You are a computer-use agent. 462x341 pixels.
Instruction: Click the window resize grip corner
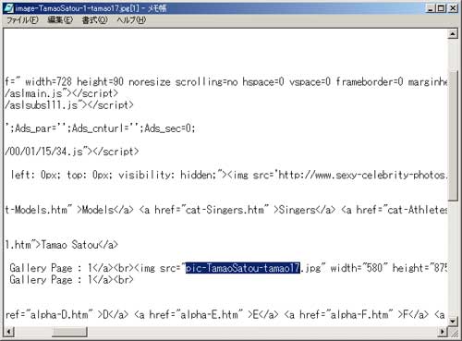point(453,332)
